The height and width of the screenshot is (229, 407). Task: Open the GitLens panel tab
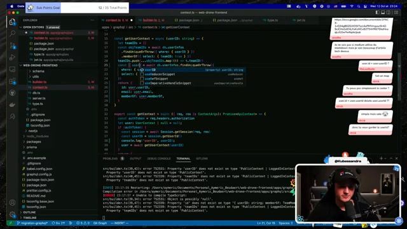(202, 158)
